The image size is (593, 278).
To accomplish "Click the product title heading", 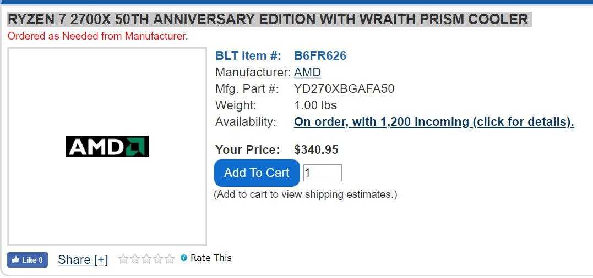I will point(268,19).
